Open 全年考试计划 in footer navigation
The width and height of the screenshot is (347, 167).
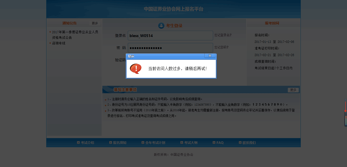155,143
